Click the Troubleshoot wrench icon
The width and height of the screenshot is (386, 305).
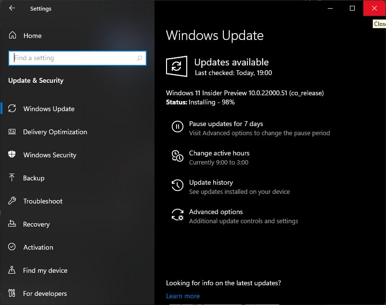(12, 201)
